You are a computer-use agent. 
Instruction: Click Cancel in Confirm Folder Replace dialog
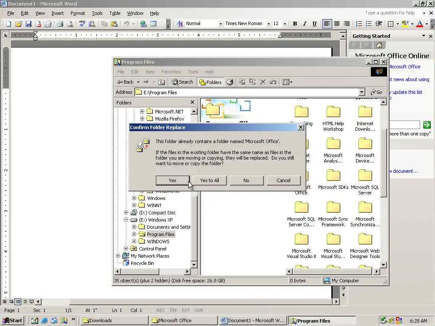click(x=283, y=180)
